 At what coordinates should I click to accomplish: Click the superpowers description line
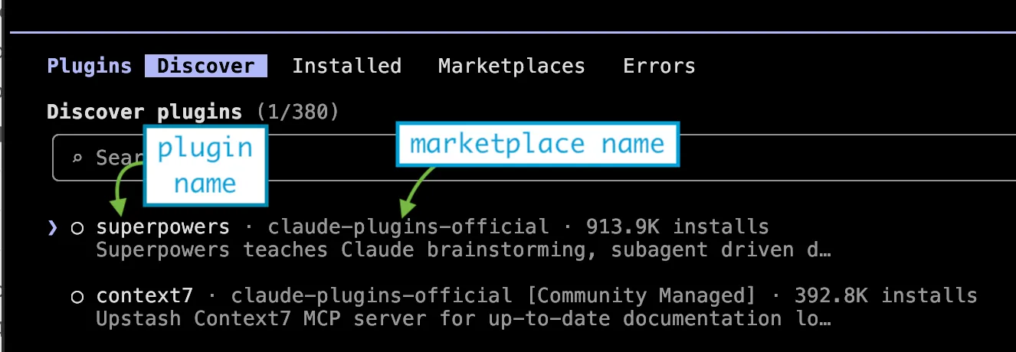pyautogui.click(x=464, y=250)
